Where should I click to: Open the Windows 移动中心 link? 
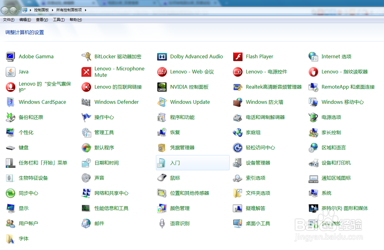coord(343,102)
